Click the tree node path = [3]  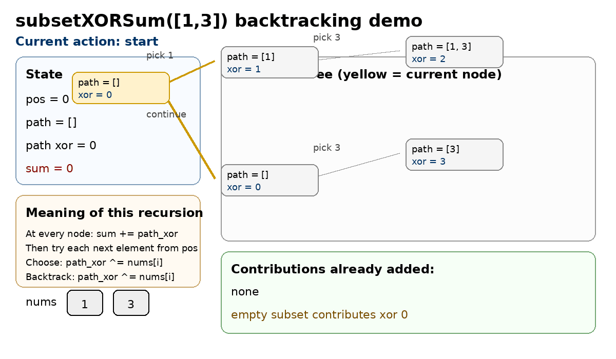454,154
